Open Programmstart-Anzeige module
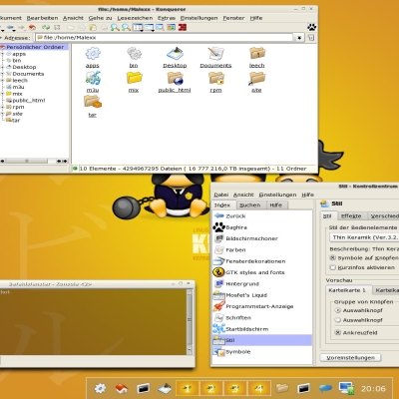The width and height of the screenshot is (399, 399). 262,306
